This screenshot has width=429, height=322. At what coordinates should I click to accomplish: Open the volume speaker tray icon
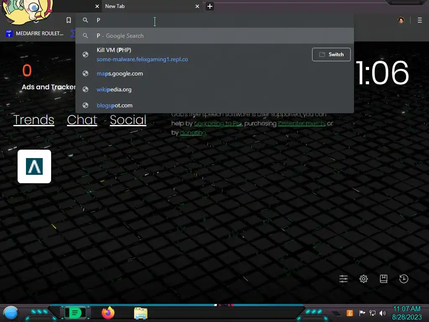(382, 313)
